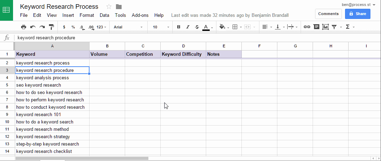The image size is (381, 161).
Task: Open the Comments button
Action: (x=328, y=14)
